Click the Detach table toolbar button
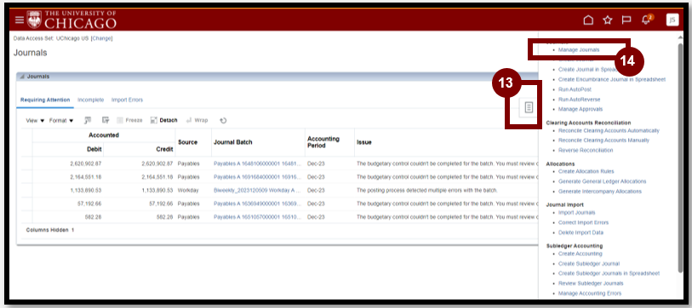 pos(163,120)
